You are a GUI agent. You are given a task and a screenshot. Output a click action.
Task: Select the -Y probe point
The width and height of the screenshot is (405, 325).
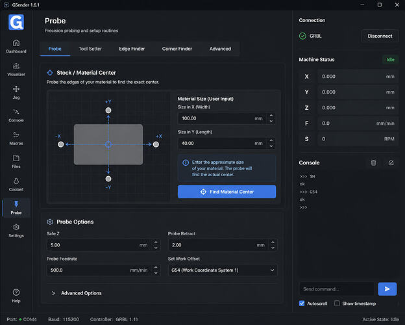pyautogui.click(x=108, y=179)
